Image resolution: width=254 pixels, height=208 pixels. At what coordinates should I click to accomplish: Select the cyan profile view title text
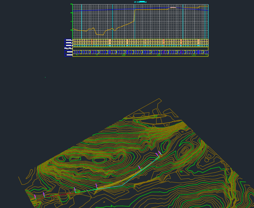click(x=140, y=2)
